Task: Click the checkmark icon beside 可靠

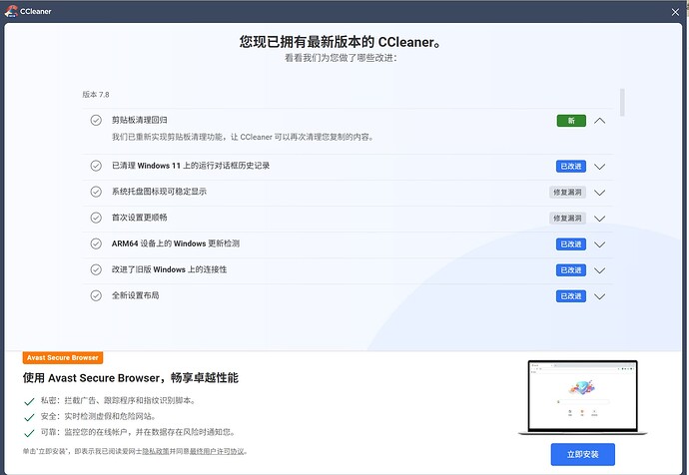Action: [x=29, y=433]
